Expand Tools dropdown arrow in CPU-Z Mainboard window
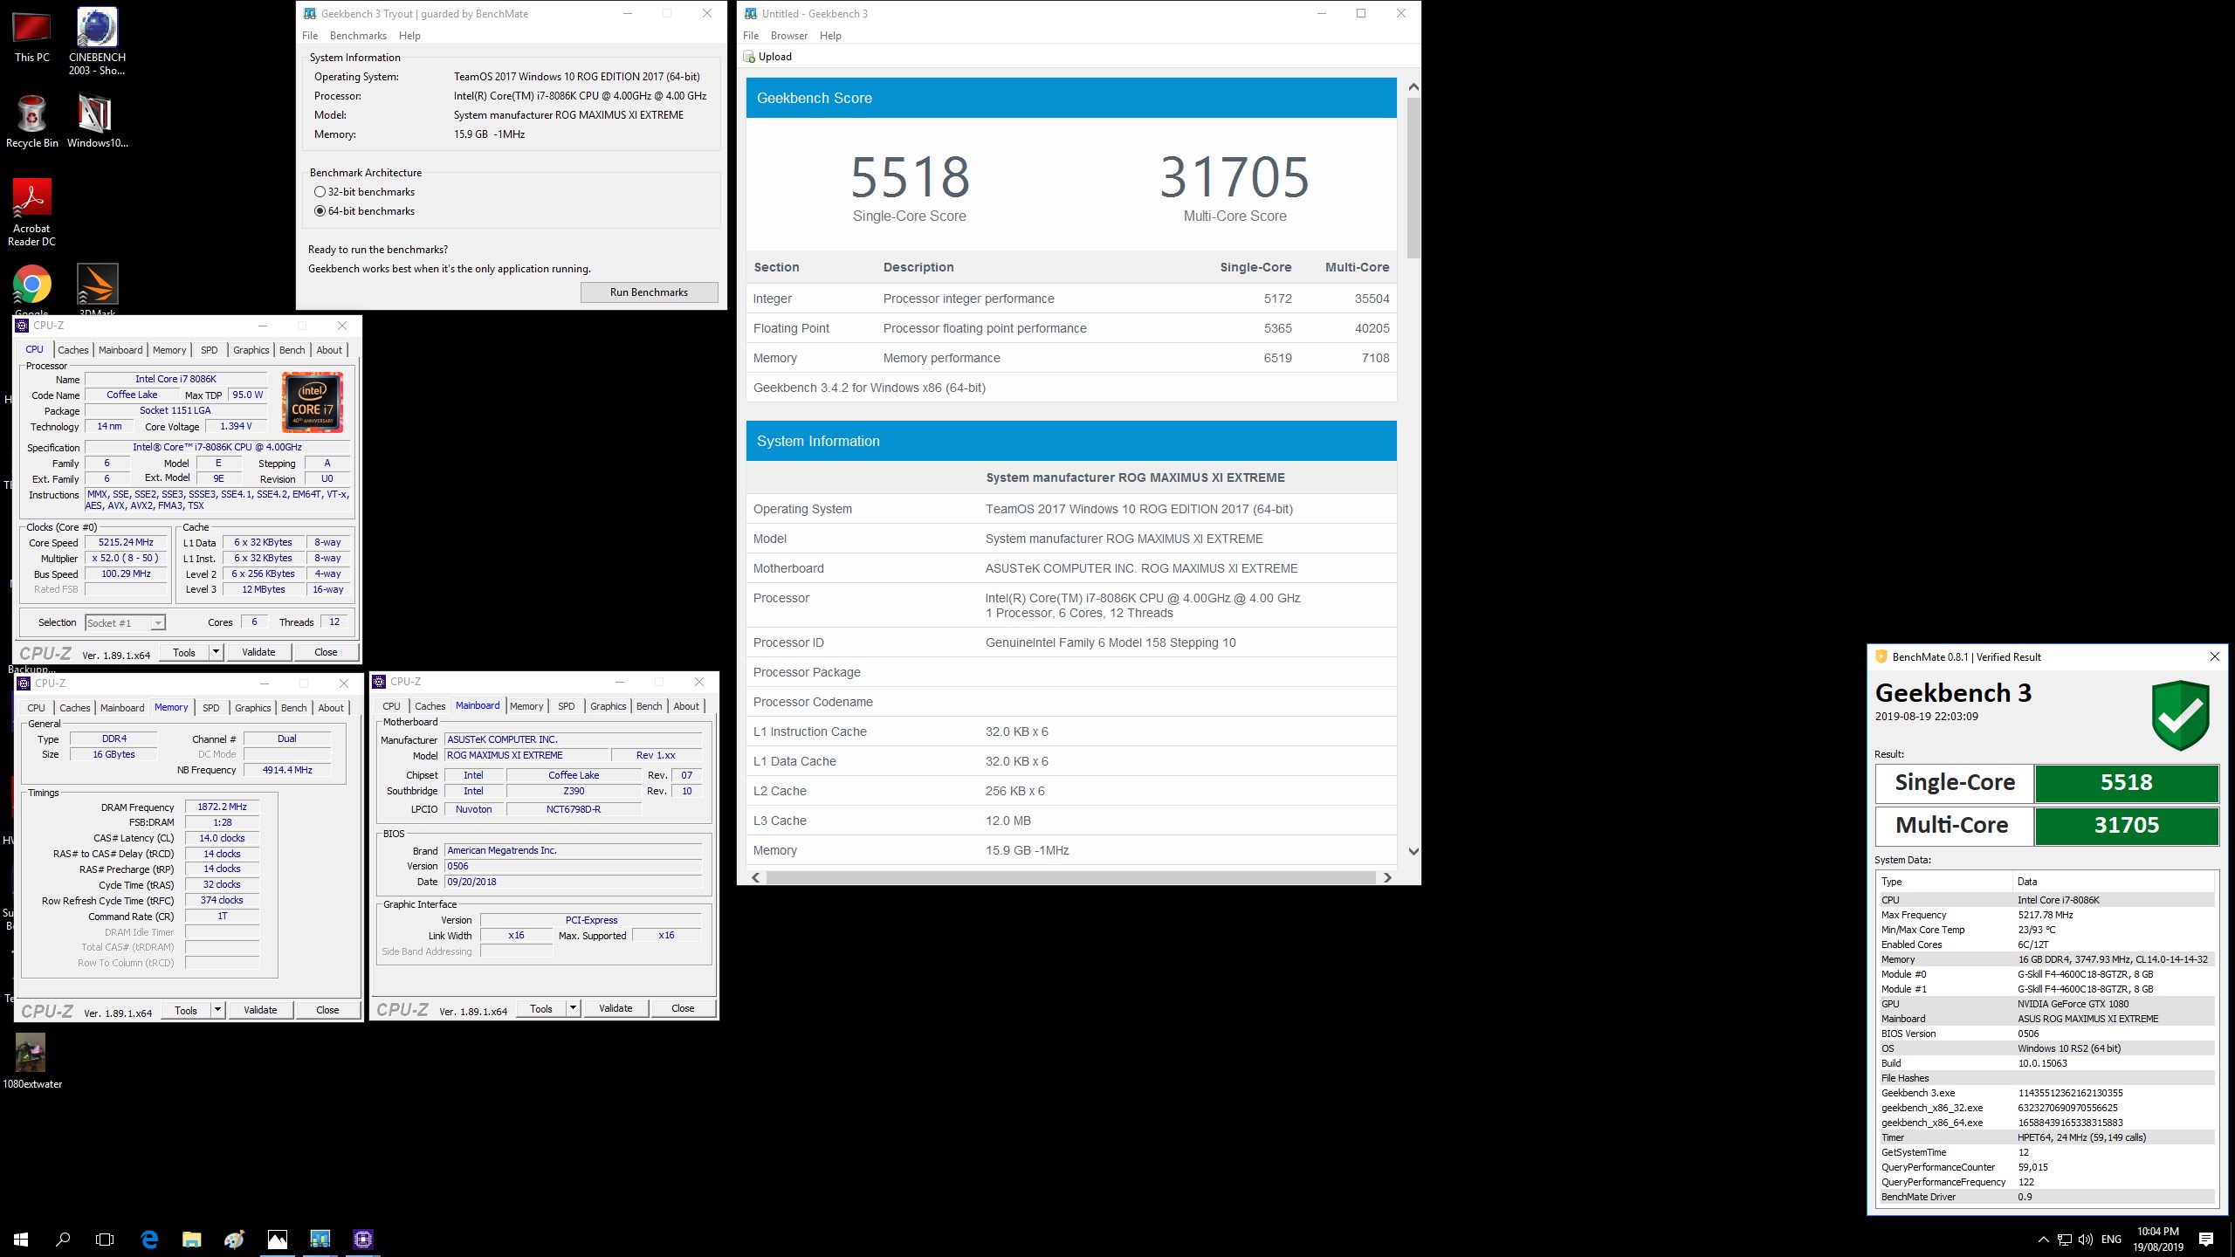The width and height of the screenshot is (2235, 1257). tap(573, 1008)
